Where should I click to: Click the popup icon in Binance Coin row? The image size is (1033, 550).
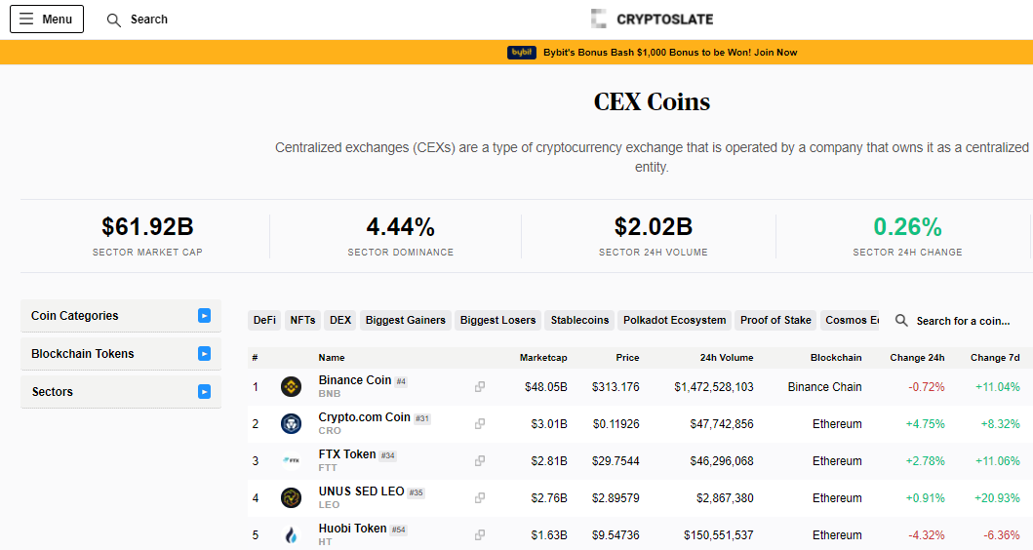click(480, 386)
